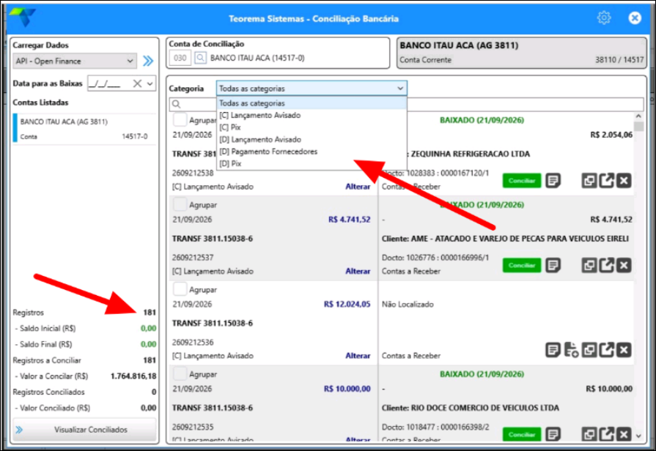Click the X icon in the Não Localizado row

624,350
